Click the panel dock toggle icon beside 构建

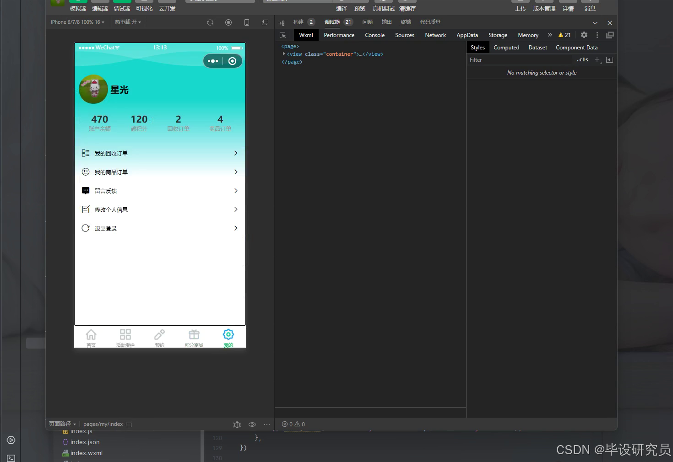tap(282, 22)
